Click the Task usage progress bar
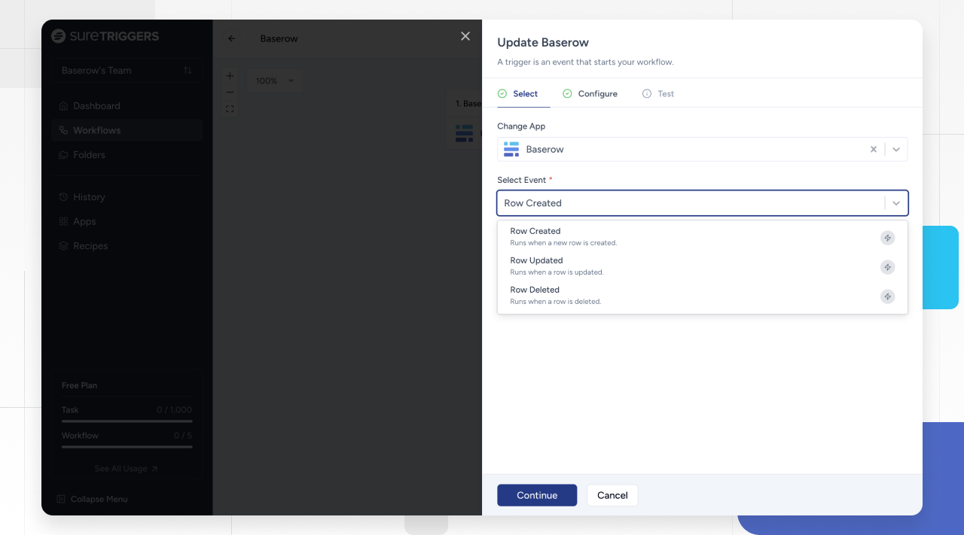This screenshot has width=964, height=535. (127, 421)
